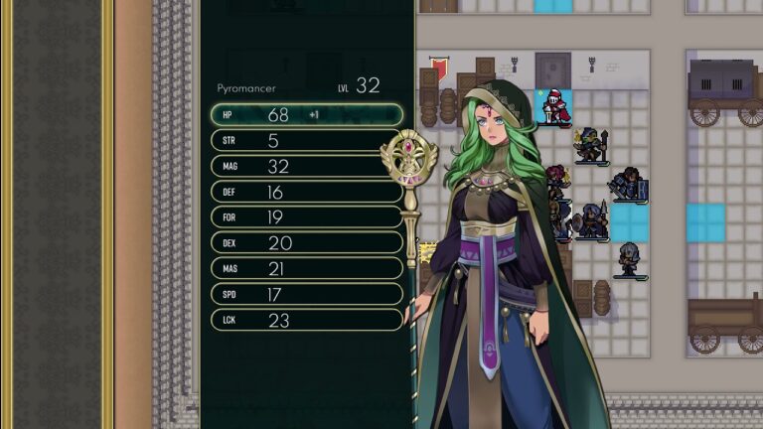
Task: Select the shield soldier unit with spear
Action: click(x=591, y=221)
